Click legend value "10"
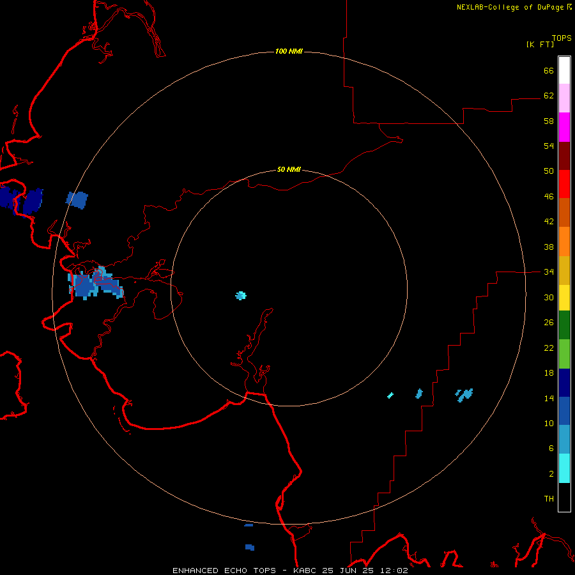The width and height of the screenshot is (575, 575). [x=549, y=424]
